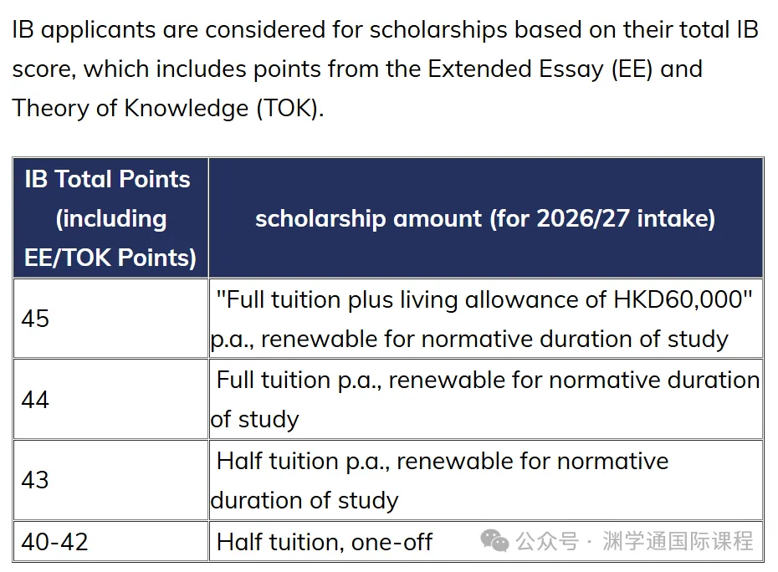Click 'Extended Essay (EE)' in the intro paragraph
778x572 pixels.
tap(540, 69)
